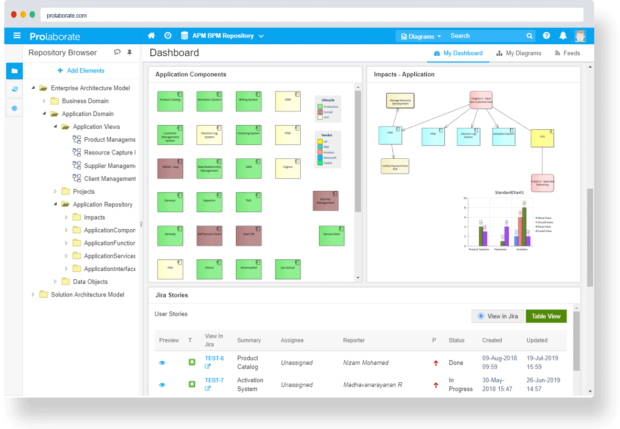
Task: Open notifications bell icon
Action: coord(563,36)
